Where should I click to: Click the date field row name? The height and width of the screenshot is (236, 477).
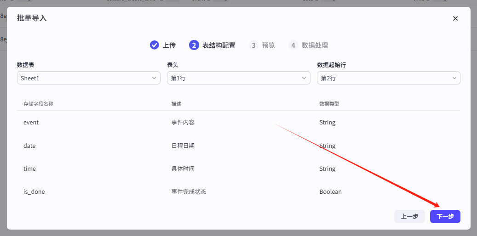[29, 146]
